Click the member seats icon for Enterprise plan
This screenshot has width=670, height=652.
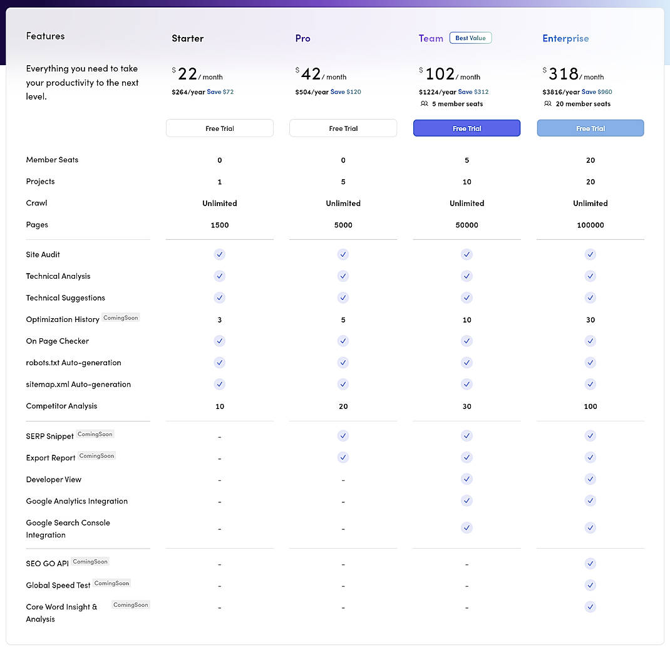pyautogui.click(x=550, y=104)
